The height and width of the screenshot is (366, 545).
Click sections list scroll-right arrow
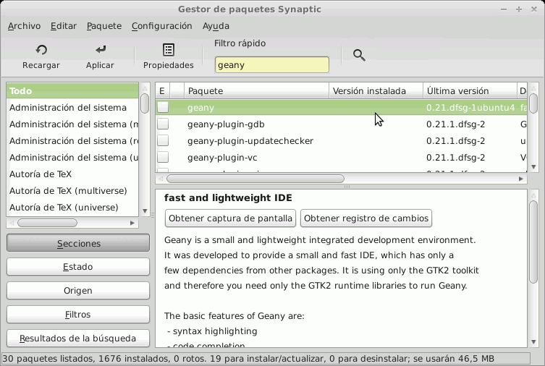pyautogui.click(x=132, y=223)
